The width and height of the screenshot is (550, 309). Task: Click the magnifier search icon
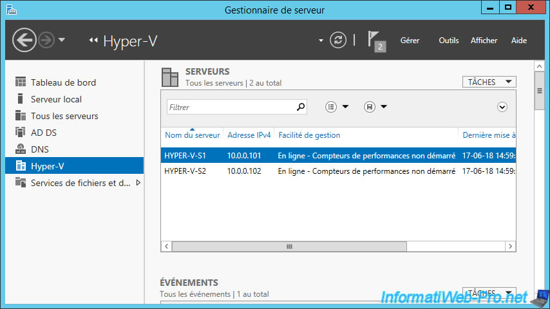point(301,107)
